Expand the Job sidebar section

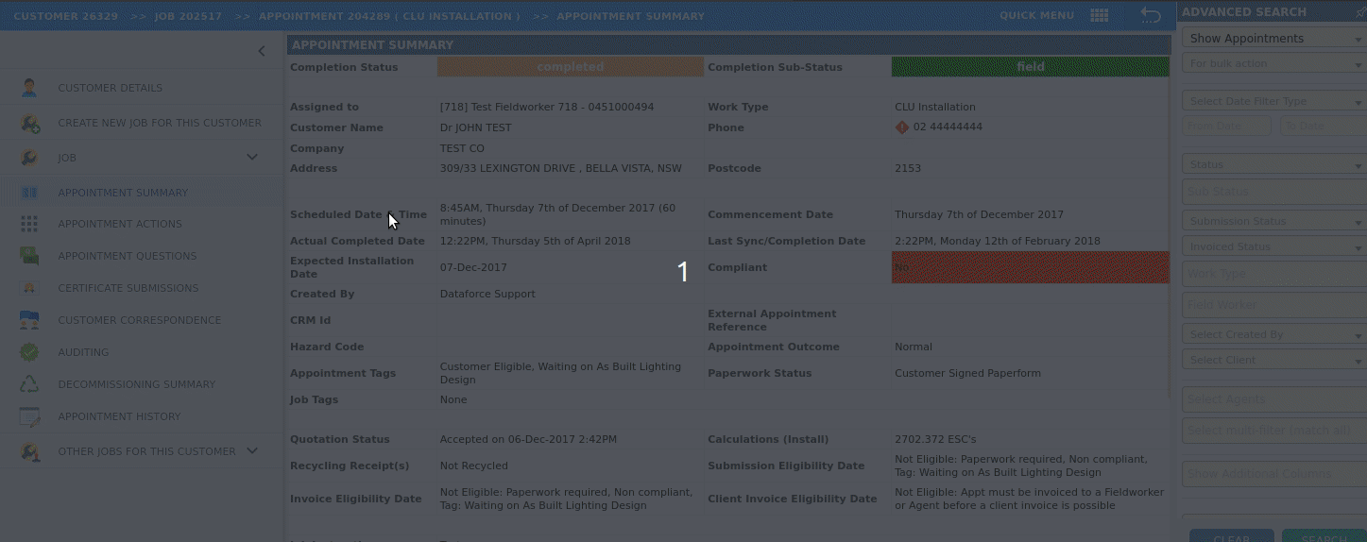point(252,158)
